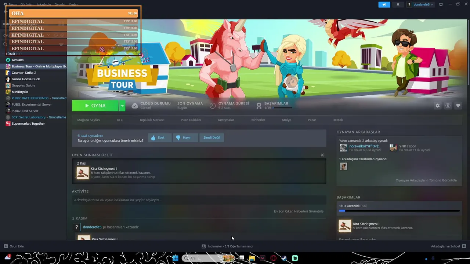Screen dimensions: 470x264
Task: Open Opera browser from taskbar
Action: point(273,258)
